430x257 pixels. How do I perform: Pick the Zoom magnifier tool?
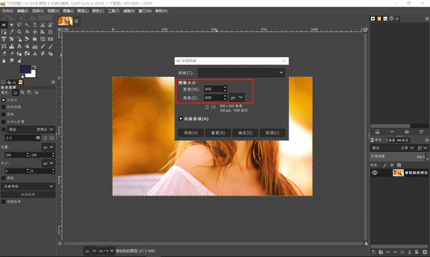pos(19,32)
